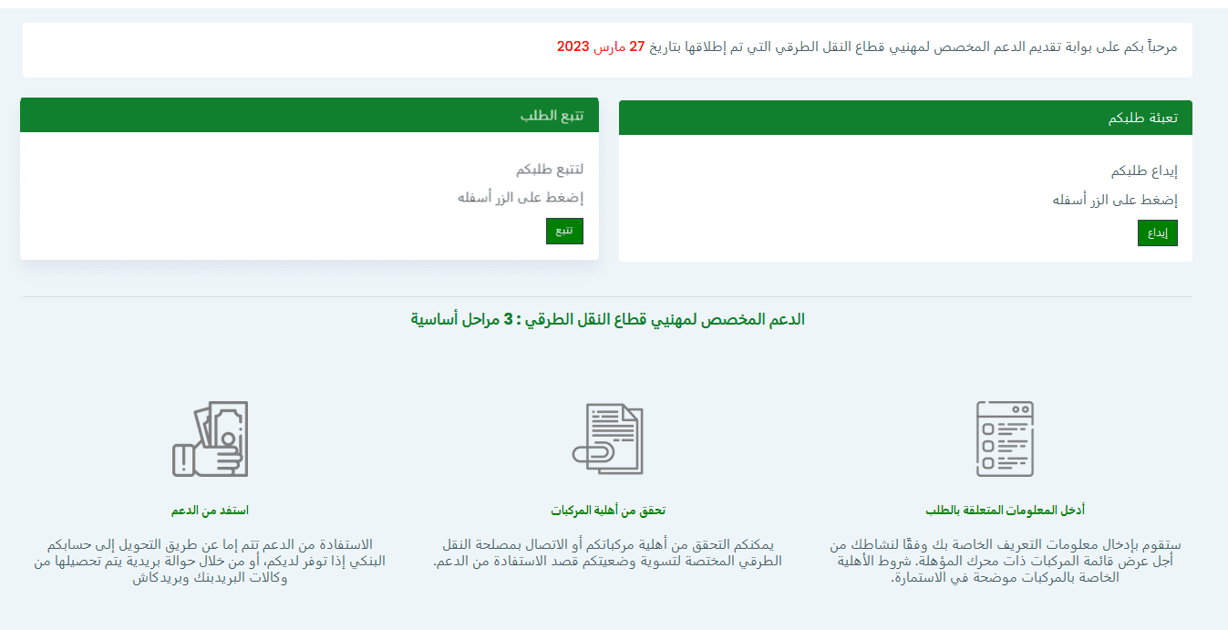Click the إيداع طلبكم text label

1147,171
